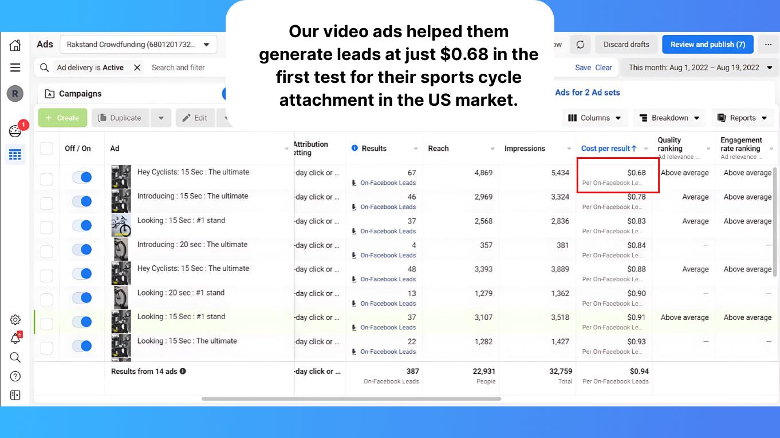
Task: Select the campaigns table grid icon
Action: click(15, 154)
